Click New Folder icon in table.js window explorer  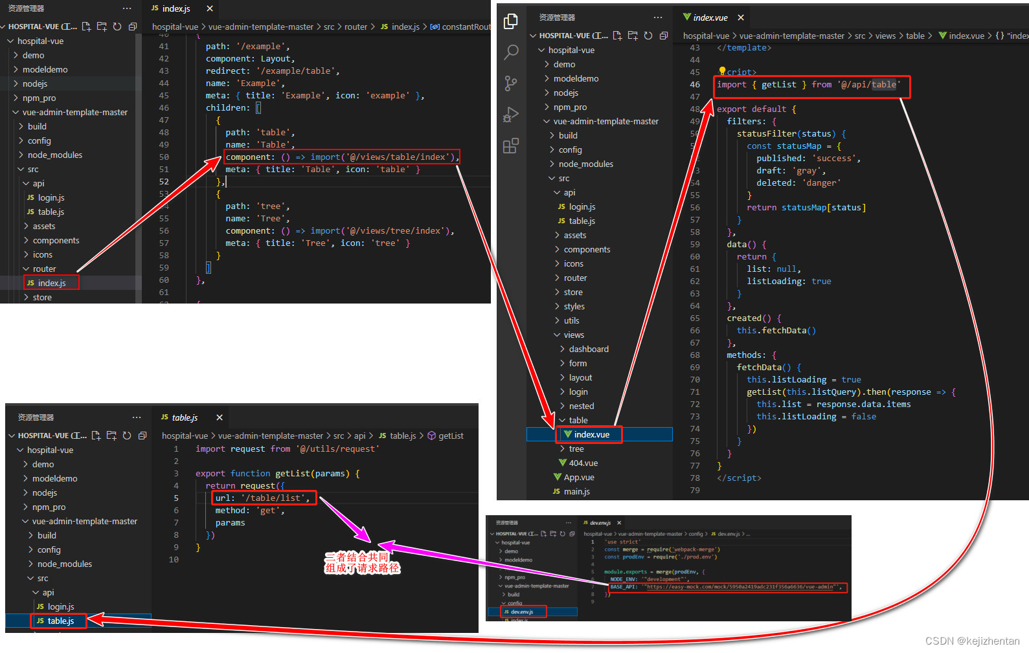coord(111,436)
